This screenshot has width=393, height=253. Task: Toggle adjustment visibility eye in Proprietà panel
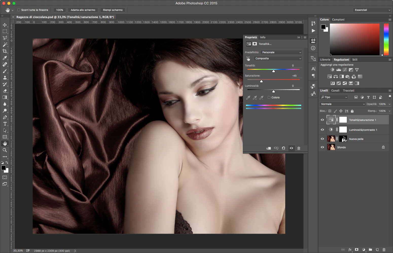pyautogui.click(x=291, y=148)
